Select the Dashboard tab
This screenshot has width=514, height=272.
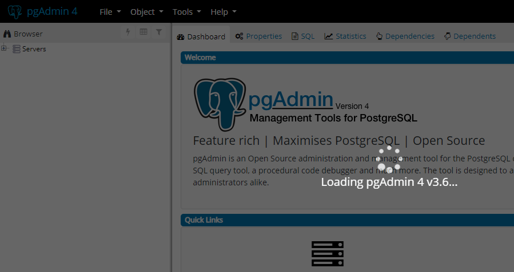tap(201, 36)
